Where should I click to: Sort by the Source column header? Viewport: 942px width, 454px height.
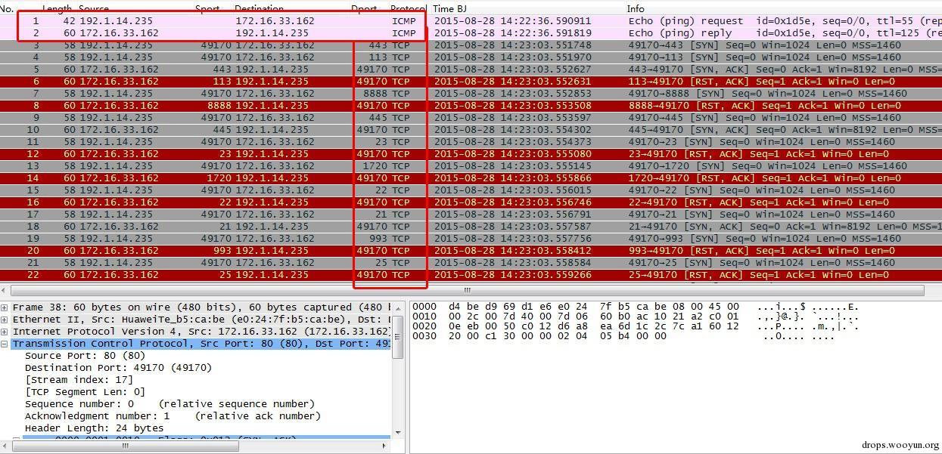(94, 8)
